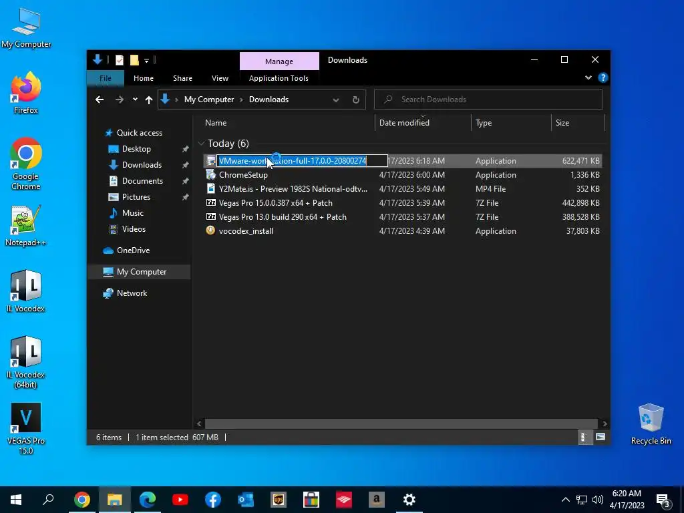This screenshot has width=684, height=513.
Task: Click the horizontal scrollbar right arrow
Action: 605,423
